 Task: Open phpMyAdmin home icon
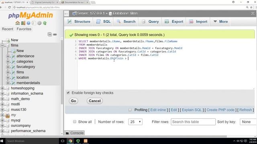click(18, 23)
